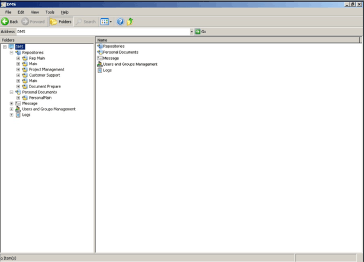364x262 pixels.
Task: Click the Search toolbar button
Action: pyautogui.click(x=86, y=22)
